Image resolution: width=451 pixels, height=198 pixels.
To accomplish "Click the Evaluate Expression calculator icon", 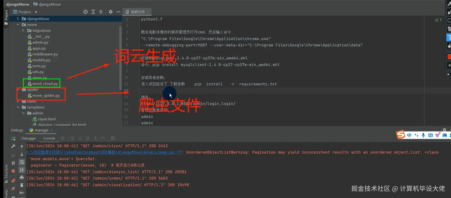I will [113, 138].
